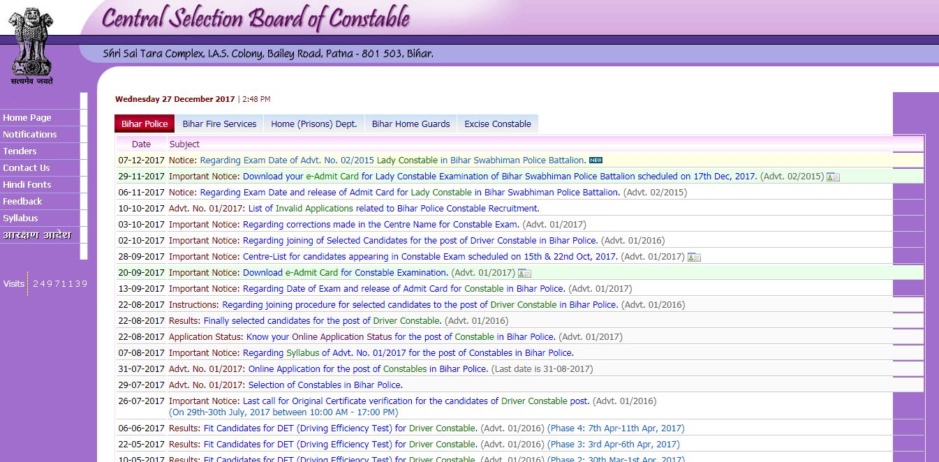Click the Visits counter 24971139
Screen dimensions: 939x462
tap(60, 284)
